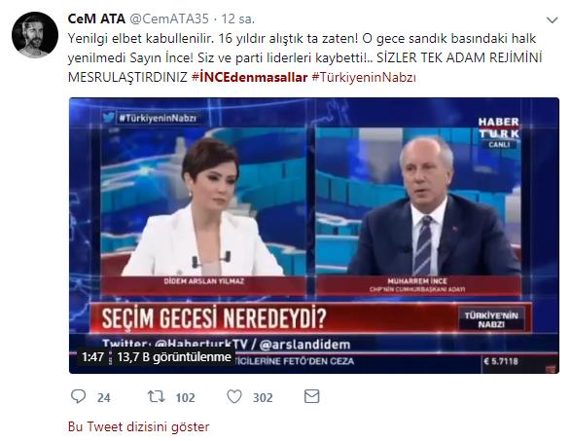Image resolution: width=571 pixels, height=441 pixels.
Task: Open the reply speech bubble icon
Action: coord(78,396)
